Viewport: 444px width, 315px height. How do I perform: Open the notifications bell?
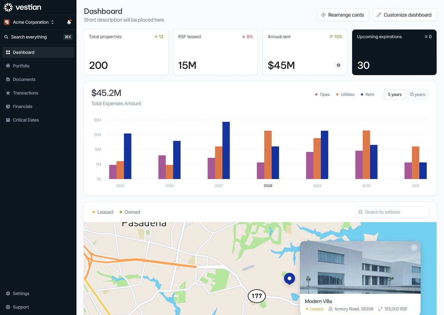tap(69, 22)
